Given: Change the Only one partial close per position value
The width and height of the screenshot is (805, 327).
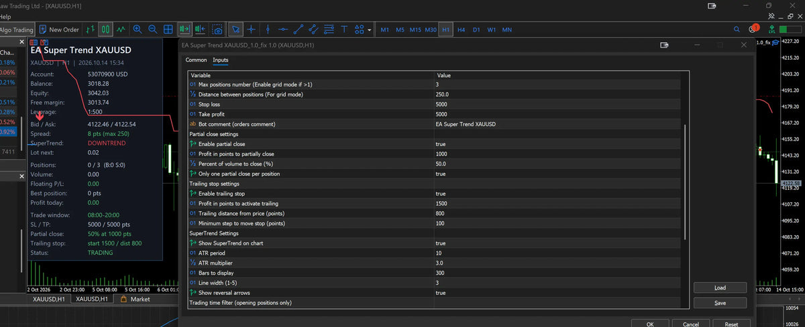Looking at the screenshot, I should tap(557, 174).
